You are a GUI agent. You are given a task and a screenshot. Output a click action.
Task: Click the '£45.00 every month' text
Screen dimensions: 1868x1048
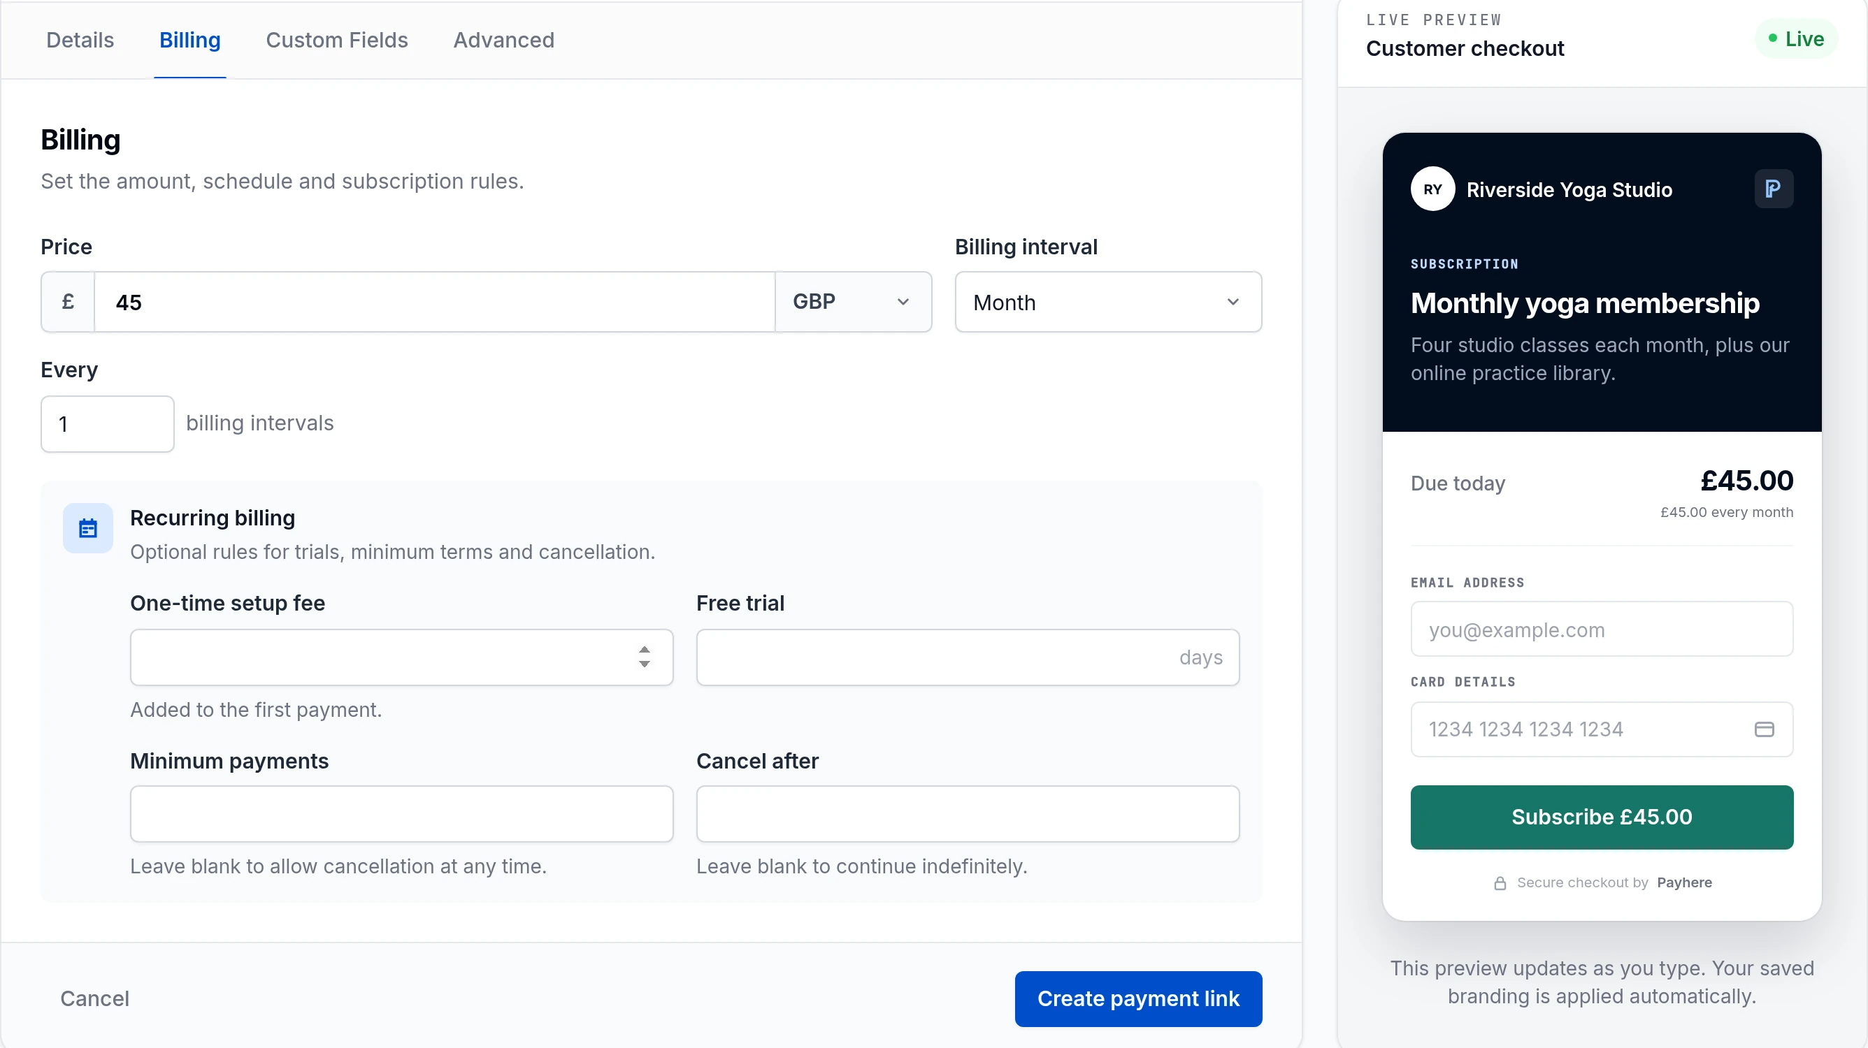(x=1726, y=512)
